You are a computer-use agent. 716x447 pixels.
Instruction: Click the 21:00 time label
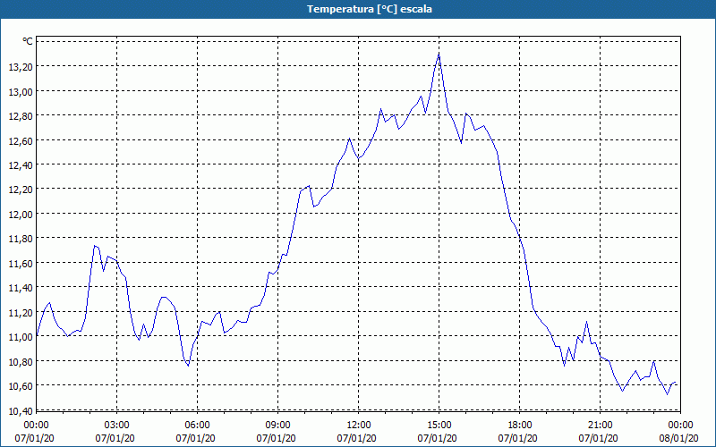click(600, 426)
